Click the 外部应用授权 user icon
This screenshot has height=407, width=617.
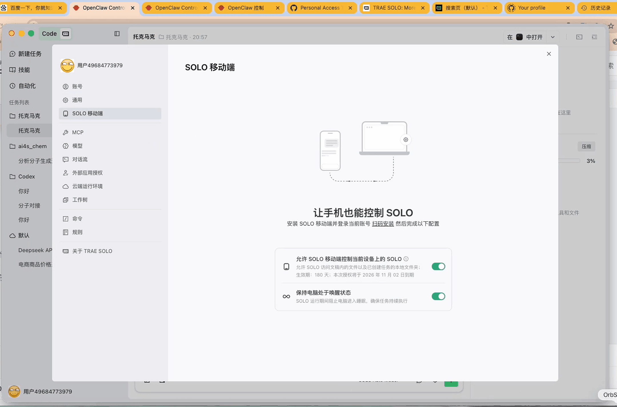pyautogui.click(x=65, y=173)
